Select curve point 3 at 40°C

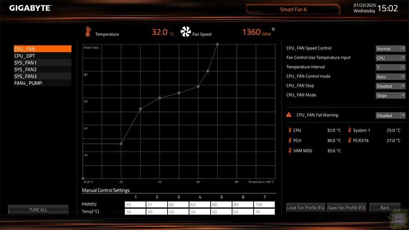[160, 98]
